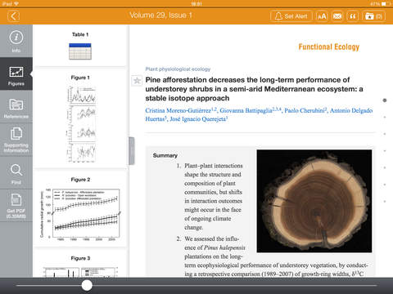Collapse figures panel using side handle
Image resolution: width=393 pixels, height=294 pixels.
click(132, 151)
